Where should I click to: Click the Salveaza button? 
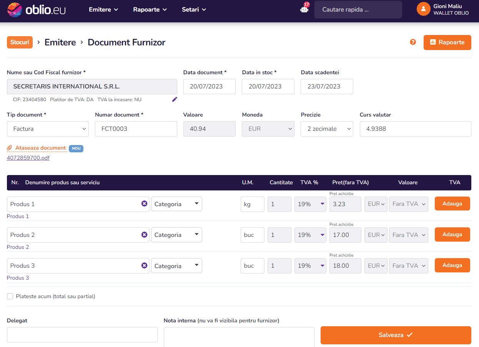pyautogui.click(x=396, y=335)
